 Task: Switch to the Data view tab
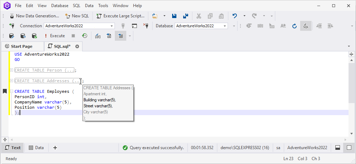click(36, 148)
